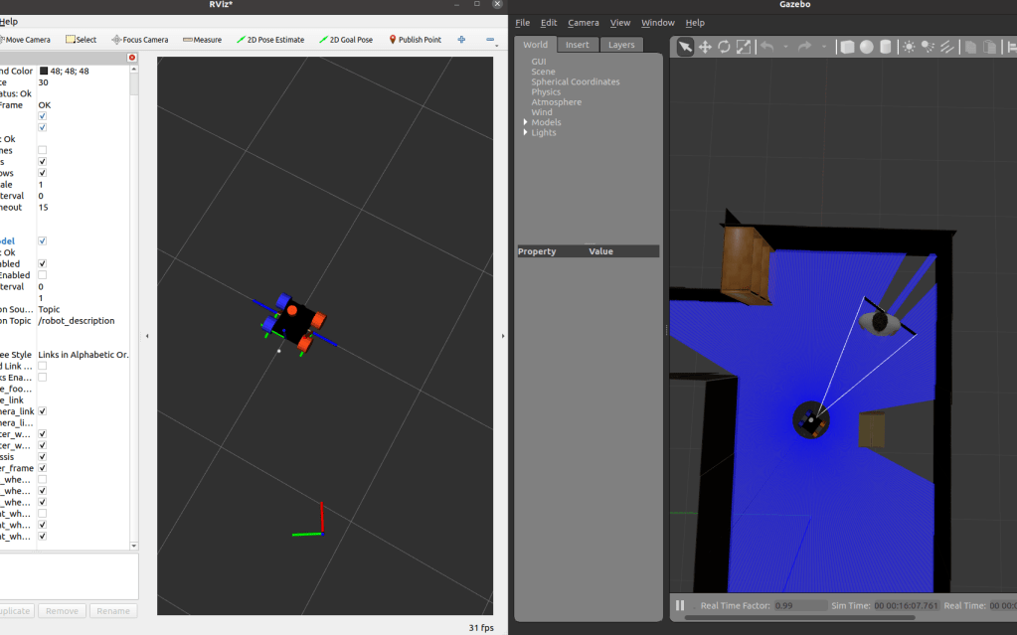Image resolution: width=1017 pixels, height=635 pixels.
Task: Toggle the RobotModel display checkbox
Action: [42, 240]
